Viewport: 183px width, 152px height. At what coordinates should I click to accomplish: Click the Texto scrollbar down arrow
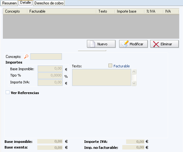134,83
